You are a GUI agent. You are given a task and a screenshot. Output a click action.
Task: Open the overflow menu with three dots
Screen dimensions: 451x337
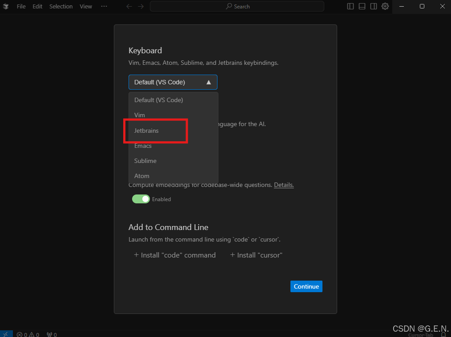(104, 6)
